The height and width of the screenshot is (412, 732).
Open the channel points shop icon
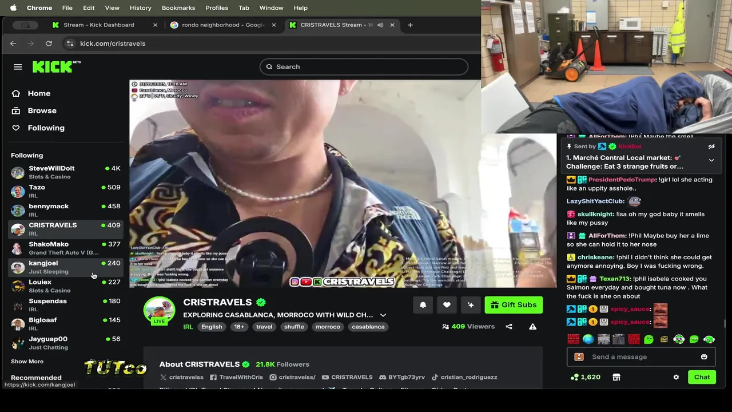pos(616,377)
